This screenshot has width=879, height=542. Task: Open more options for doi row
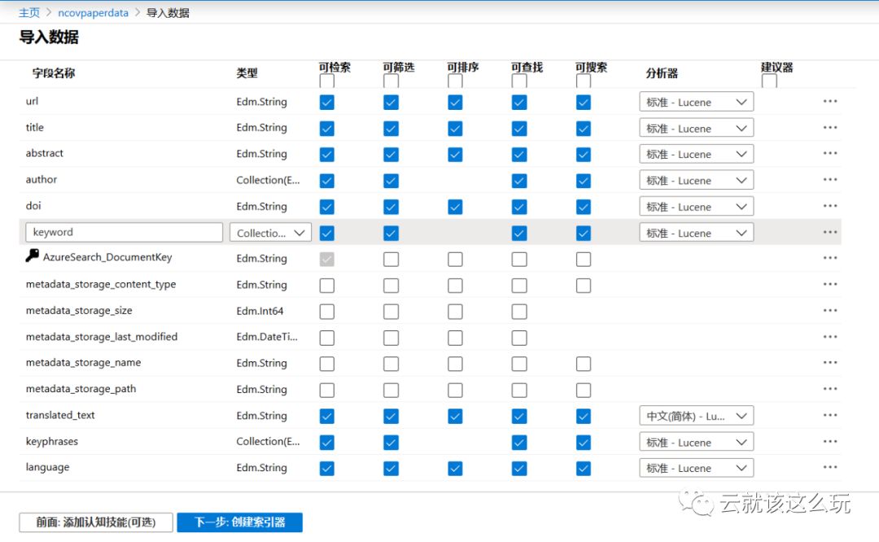tap(829, 206)
